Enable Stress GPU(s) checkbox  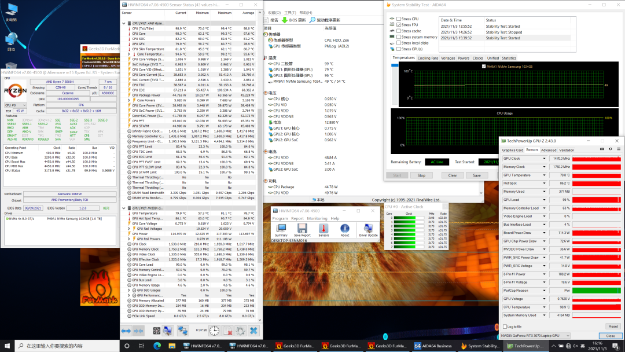[399, 49]
